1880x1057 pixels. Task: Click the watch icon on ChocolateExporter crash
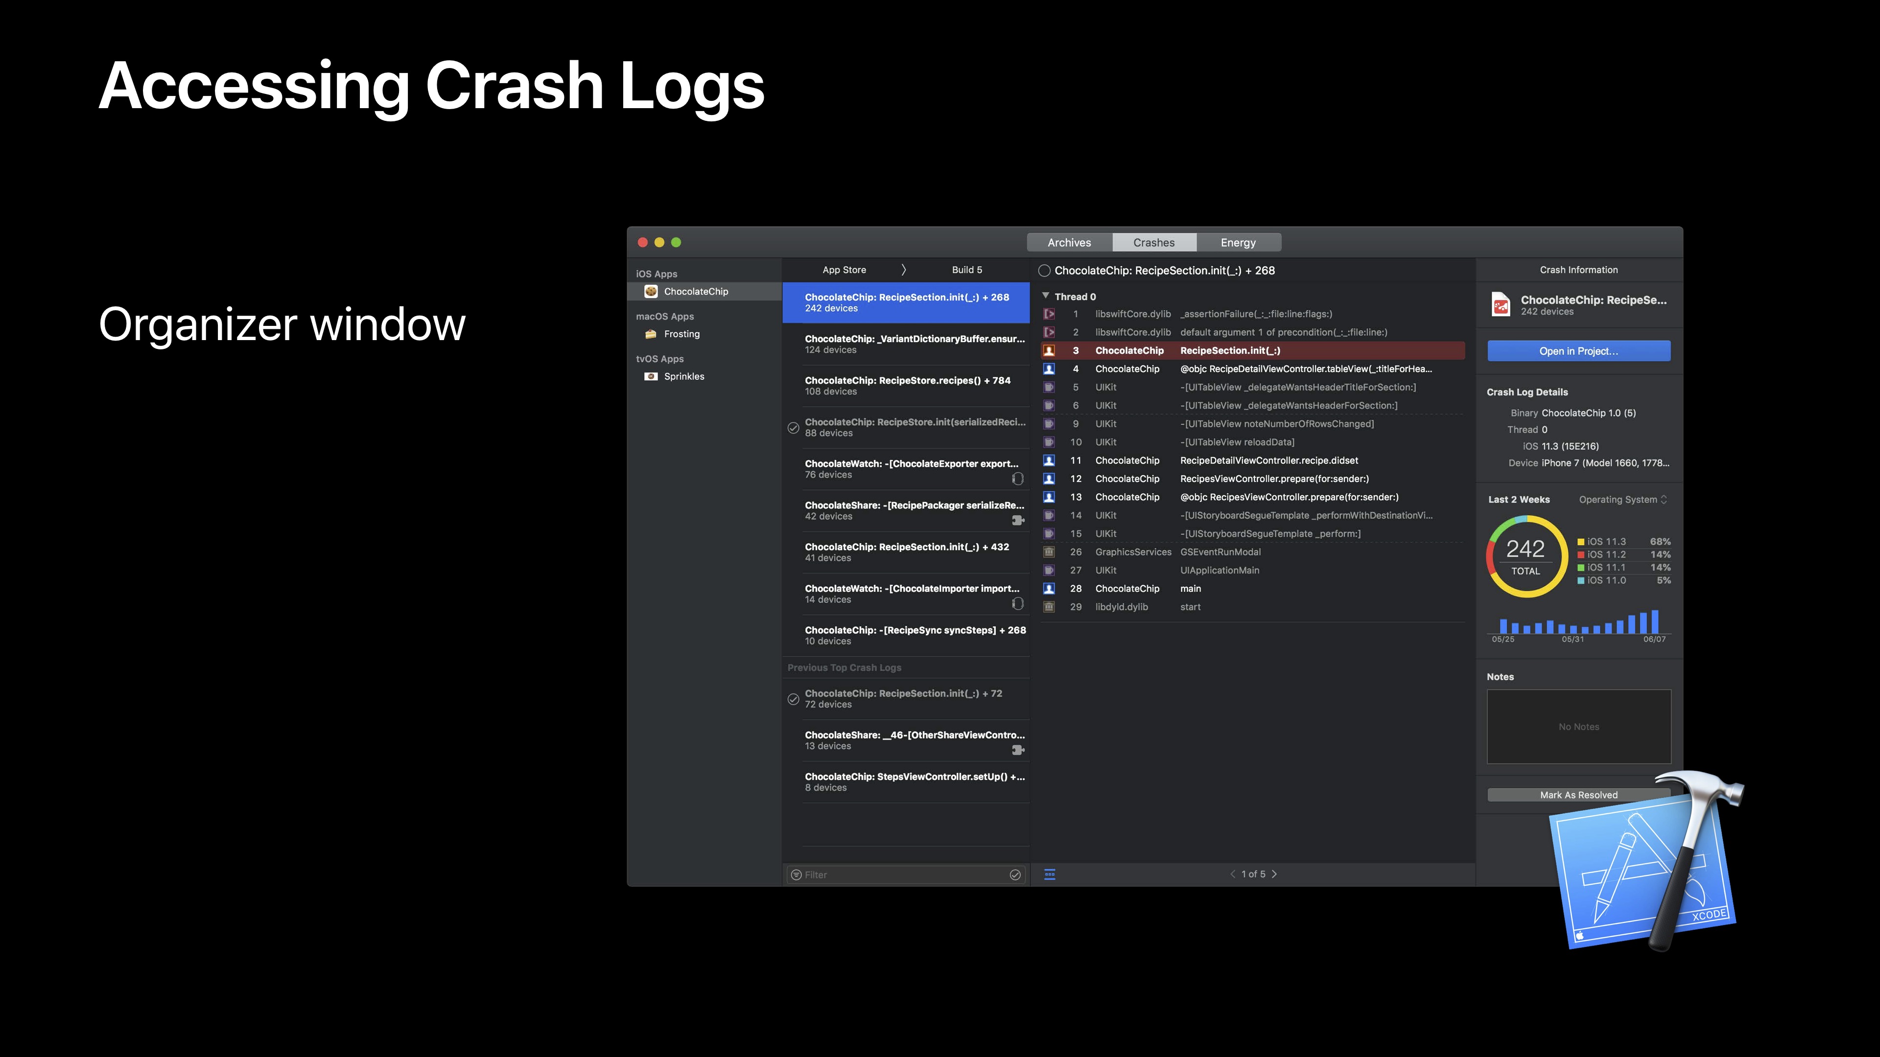pos(1017,479)
